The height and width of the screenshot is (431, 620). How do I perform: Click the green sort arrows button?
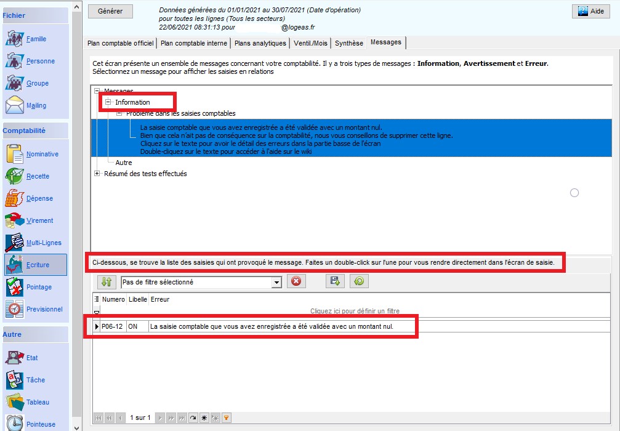click(107, 281)
